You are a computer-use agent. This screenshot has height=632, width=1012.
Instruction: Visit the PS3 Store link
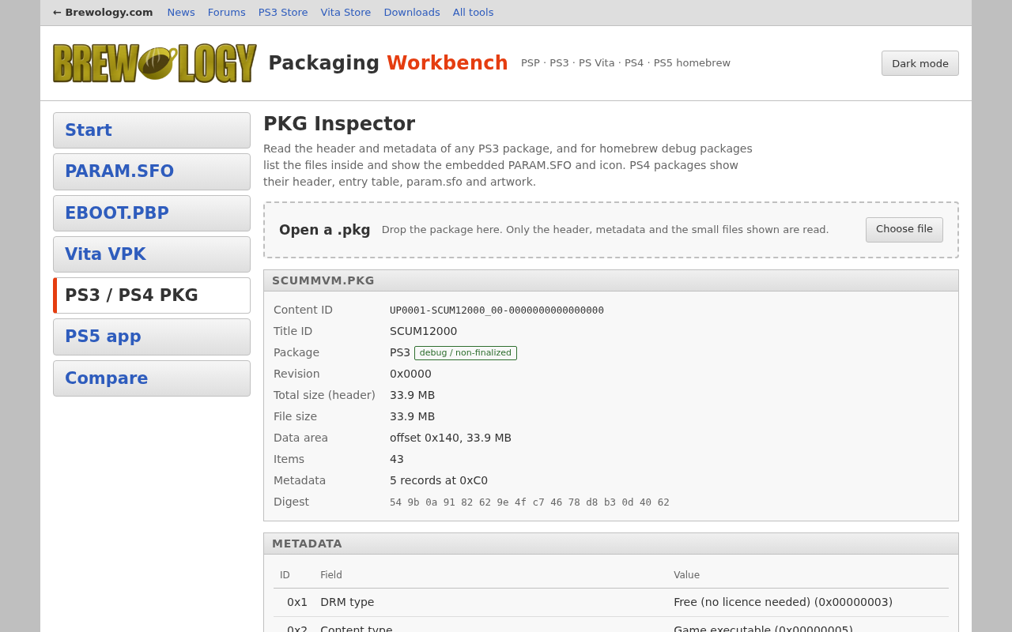tap(283, 13)
